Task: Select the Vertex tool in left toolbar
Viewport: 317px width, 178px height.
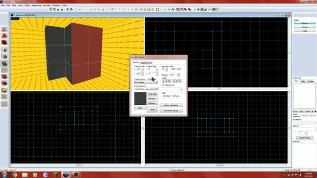Action: [x=4, y=97]
